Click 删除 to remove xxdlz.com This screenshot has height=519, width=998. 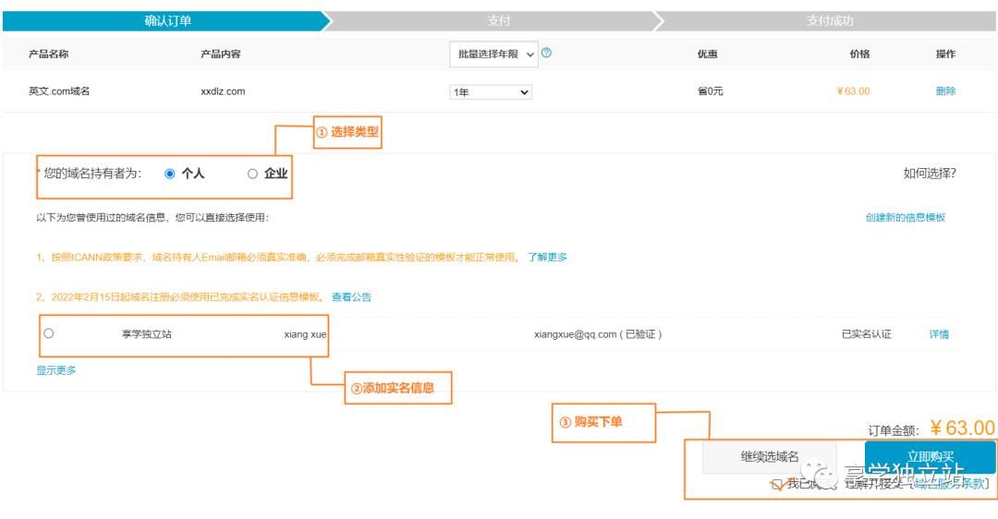pos(945,91)
